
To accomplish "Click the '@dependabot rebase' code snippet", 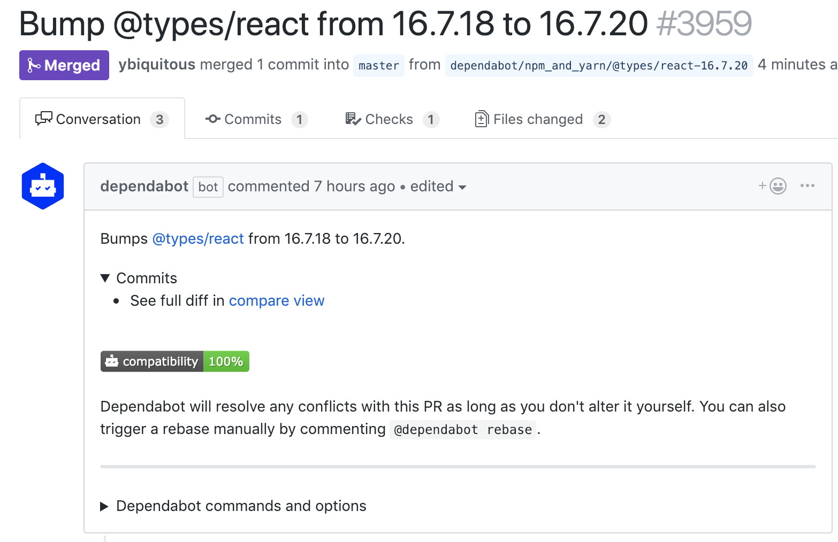I will click(x=463, y=430).
